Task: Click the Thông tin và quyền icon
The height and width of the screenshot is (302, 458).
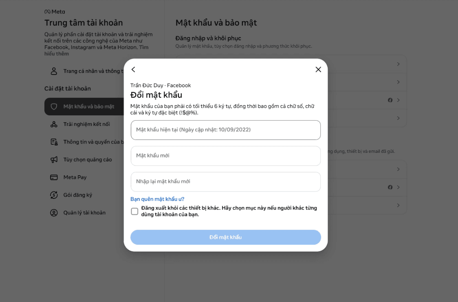Action: (53, 141)
